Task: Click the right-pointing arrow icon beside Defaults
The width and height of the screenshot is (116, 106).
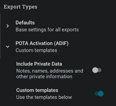Action: point(8,26)
